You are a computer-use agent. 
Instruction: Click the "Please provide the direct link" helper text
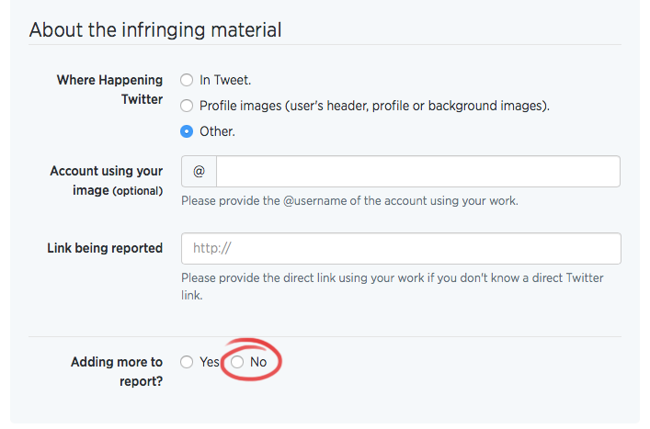click(393, 287)
